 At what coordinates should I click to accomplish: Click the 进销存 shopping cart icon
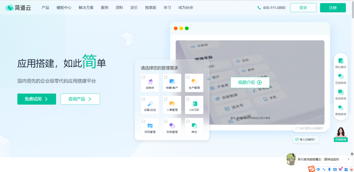[x=150, y=82]
